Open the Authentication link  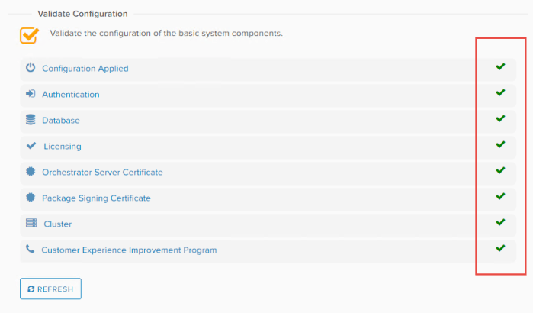71,94
